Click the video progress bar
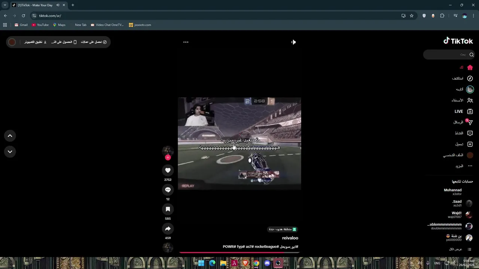 [239, 253]
